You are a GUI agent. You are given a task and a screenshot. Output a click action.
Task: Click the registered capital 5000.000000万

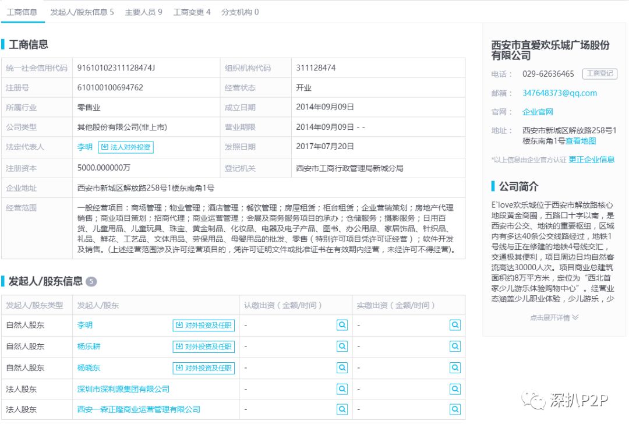coord(104,168)
